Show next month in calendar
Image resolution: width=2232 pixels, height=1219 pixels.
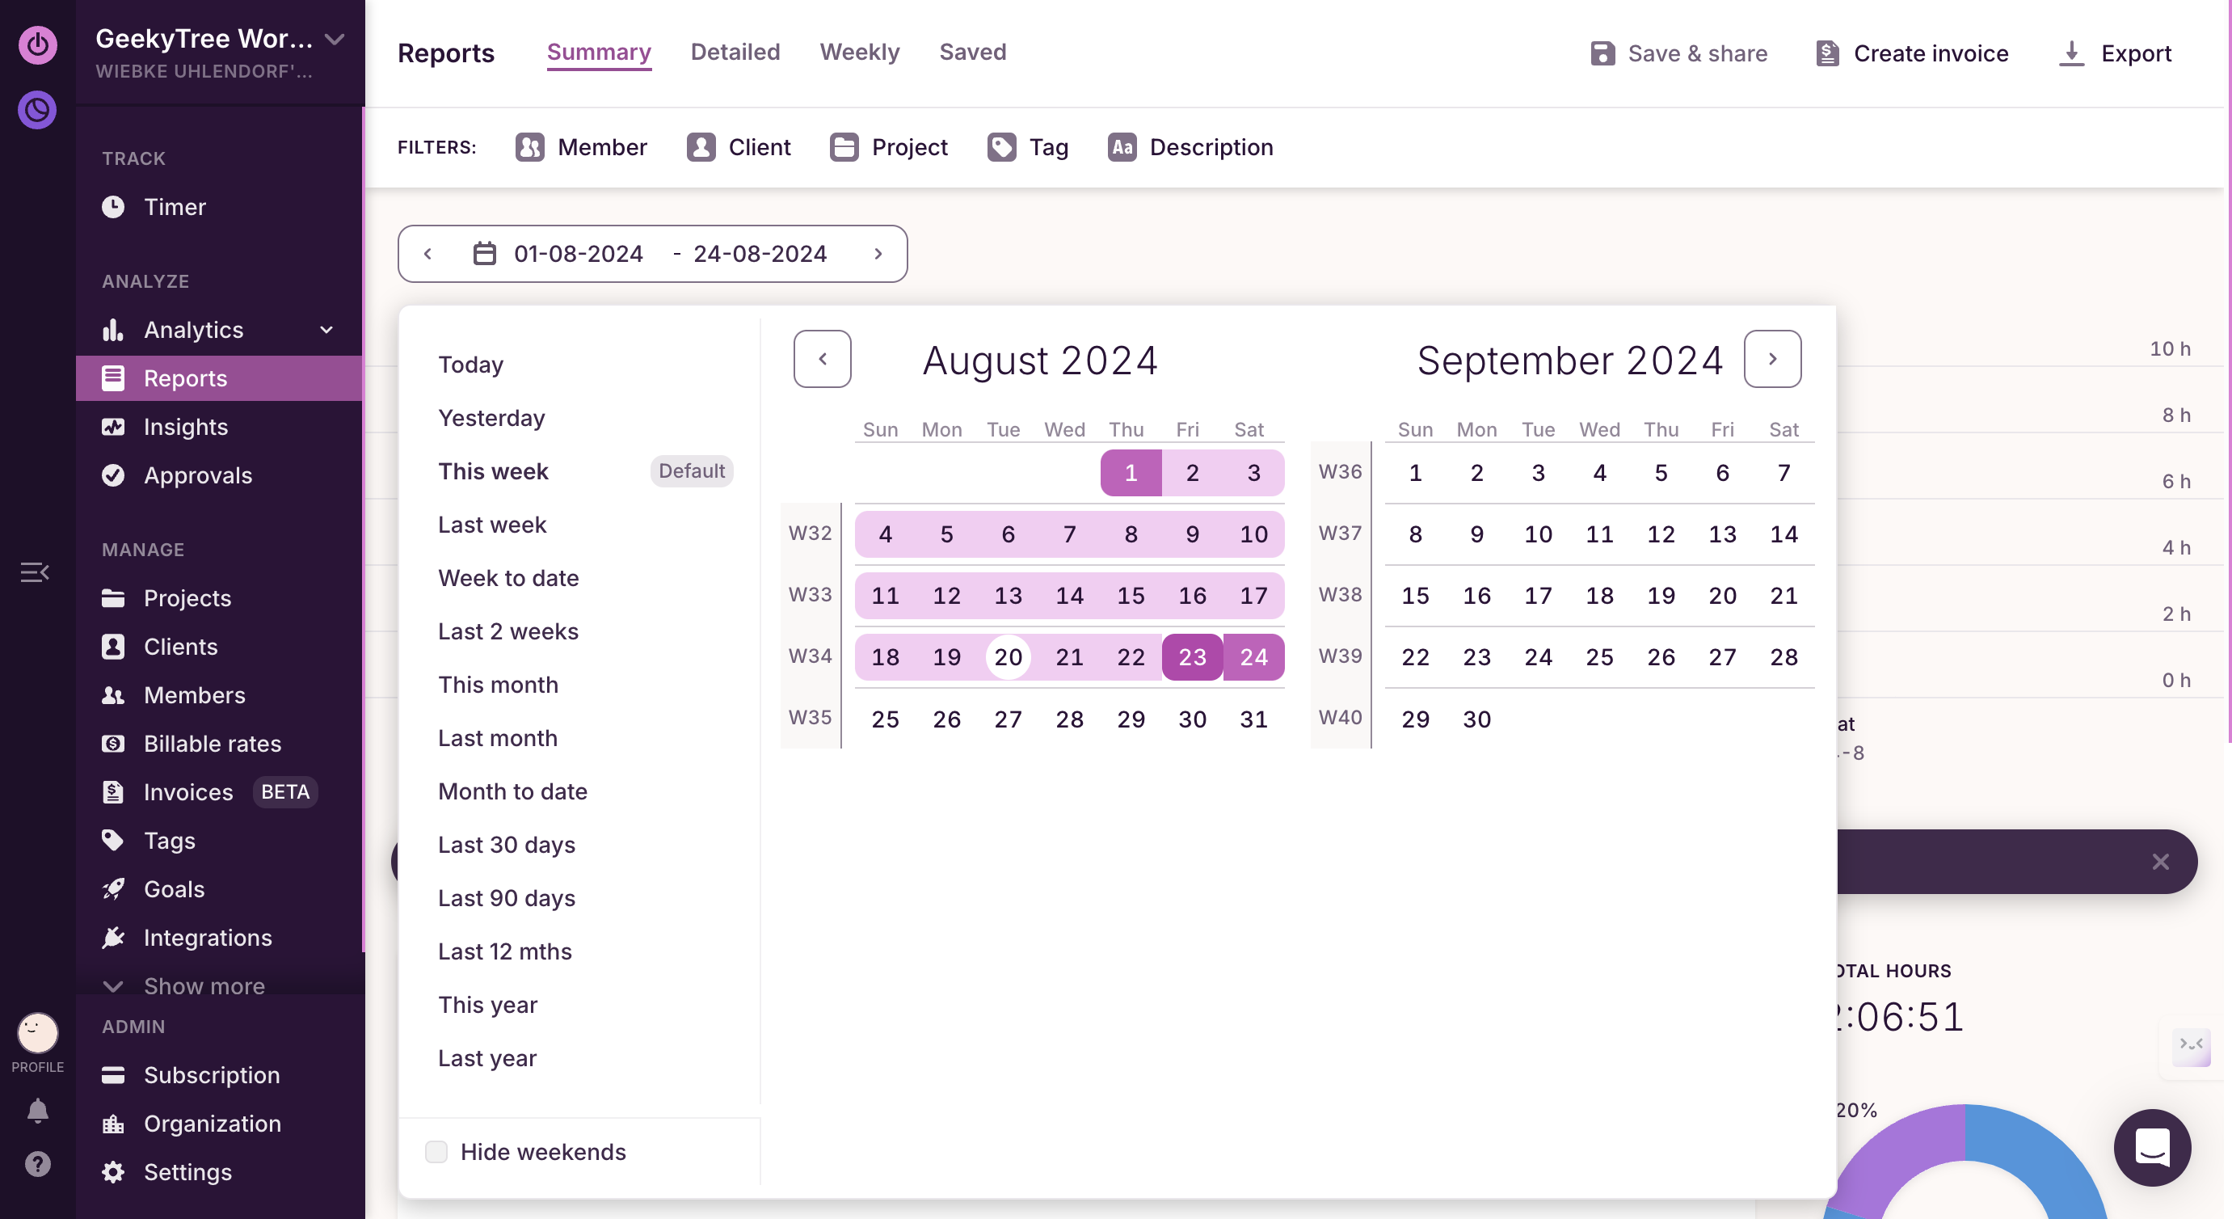coord(1773,359)
